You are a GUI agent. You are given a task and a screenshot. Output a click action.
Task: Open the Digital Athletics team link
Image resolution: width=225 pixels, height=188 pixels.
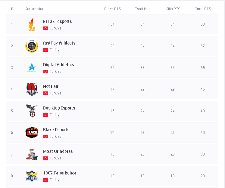tap(58, 65)
